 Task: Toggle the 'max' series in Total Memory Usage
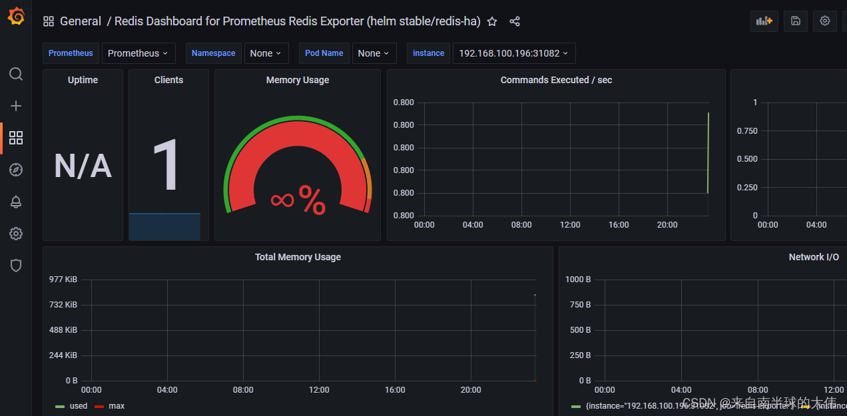(x=115, y=405)
